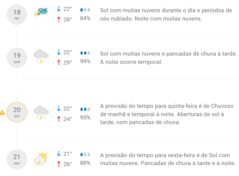This screenshot has width=239, height=176.
Task: Open Thursday forecast text for quinta-feira
Action: 167,114
